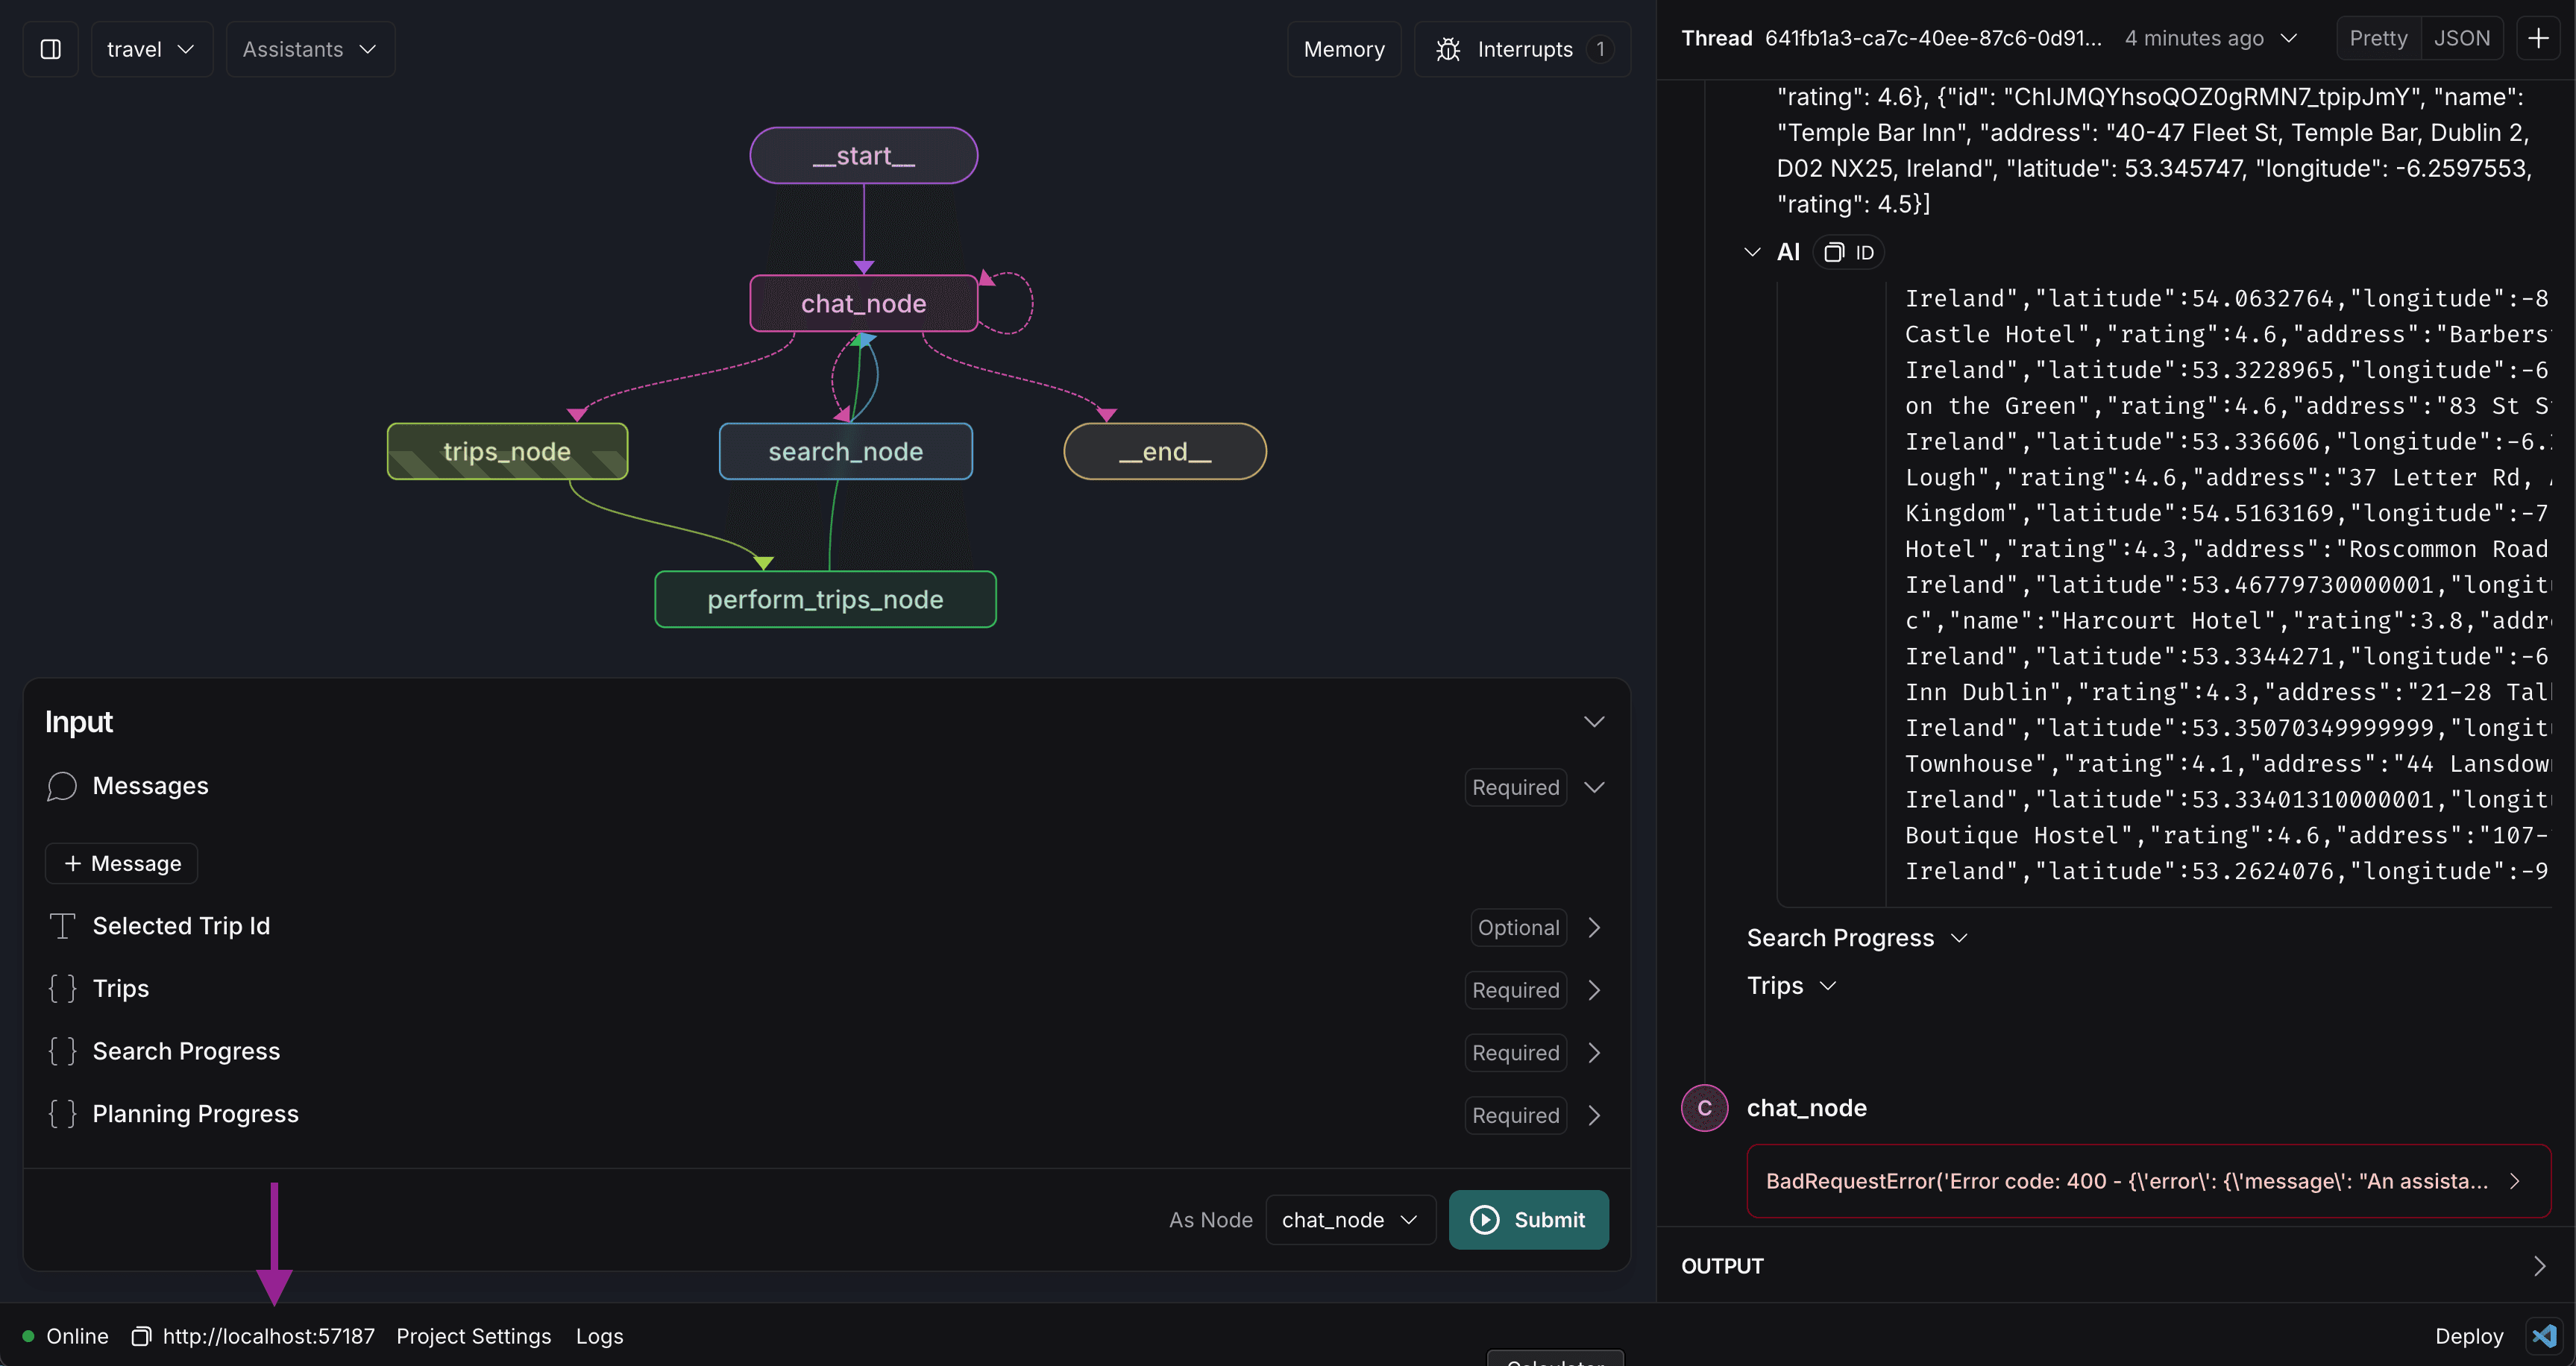This screenshot has width=2576, height=1366.
Task: Expand the Selected Trip Id field
Action: 1594,927
